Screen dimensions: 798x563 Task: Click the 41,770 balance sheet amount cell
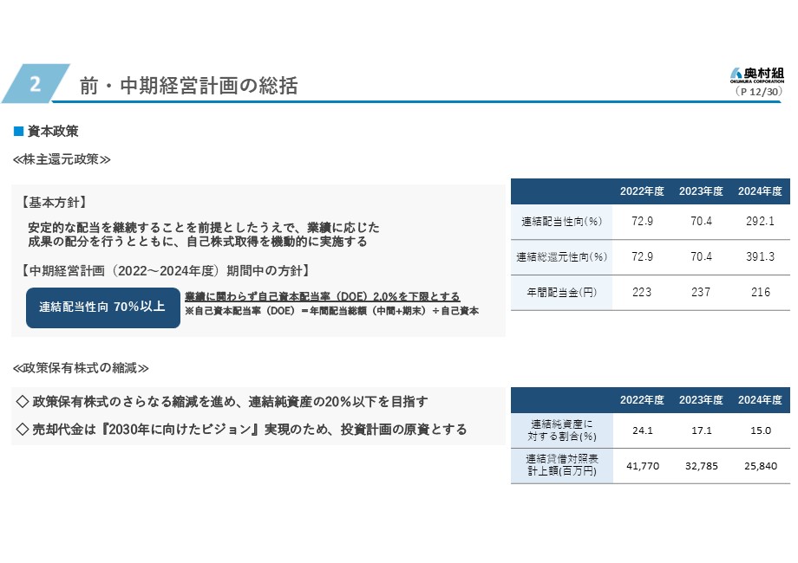pyautogui.click(x=643, y=466)
